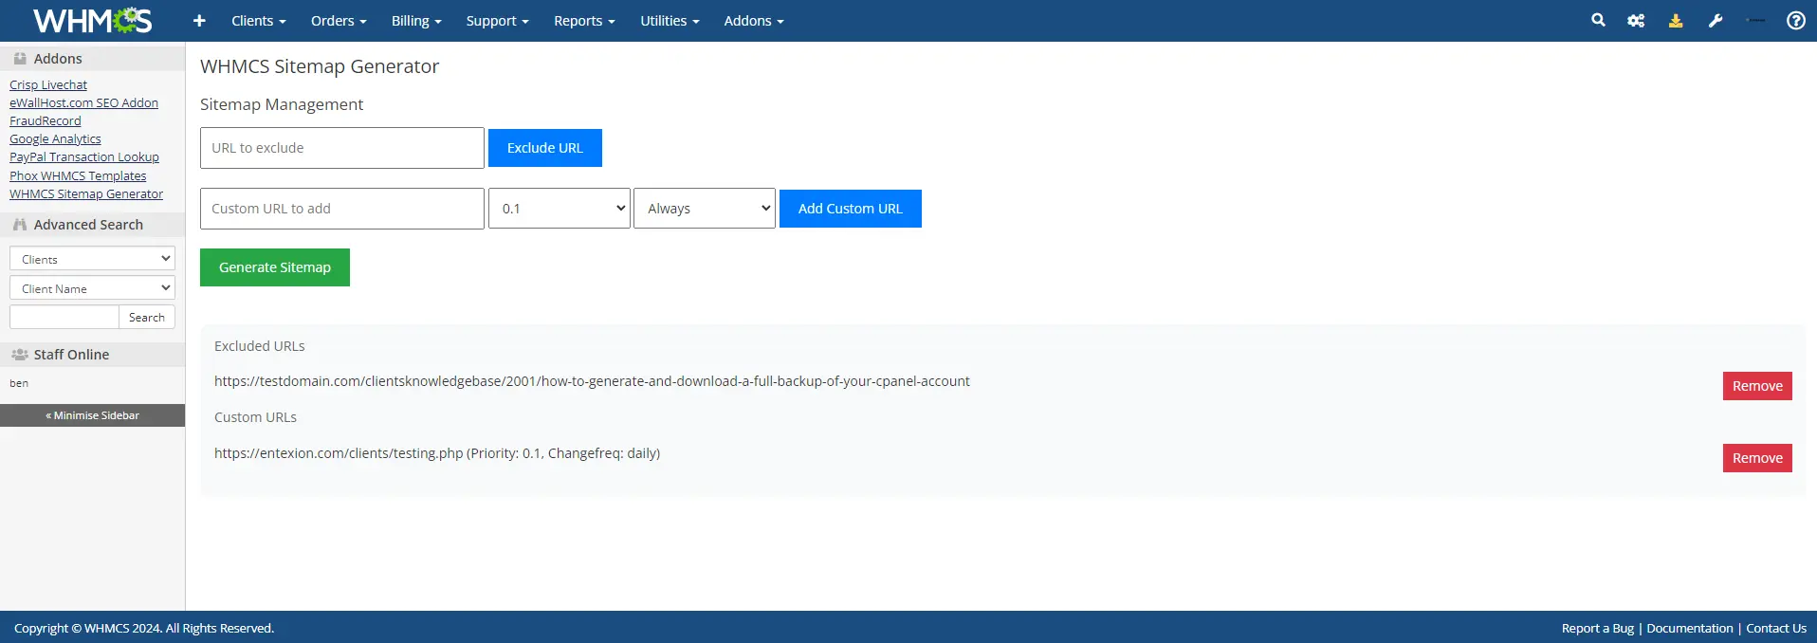
Task: Click the Addons sidebar heading icon
Action: 20,59
